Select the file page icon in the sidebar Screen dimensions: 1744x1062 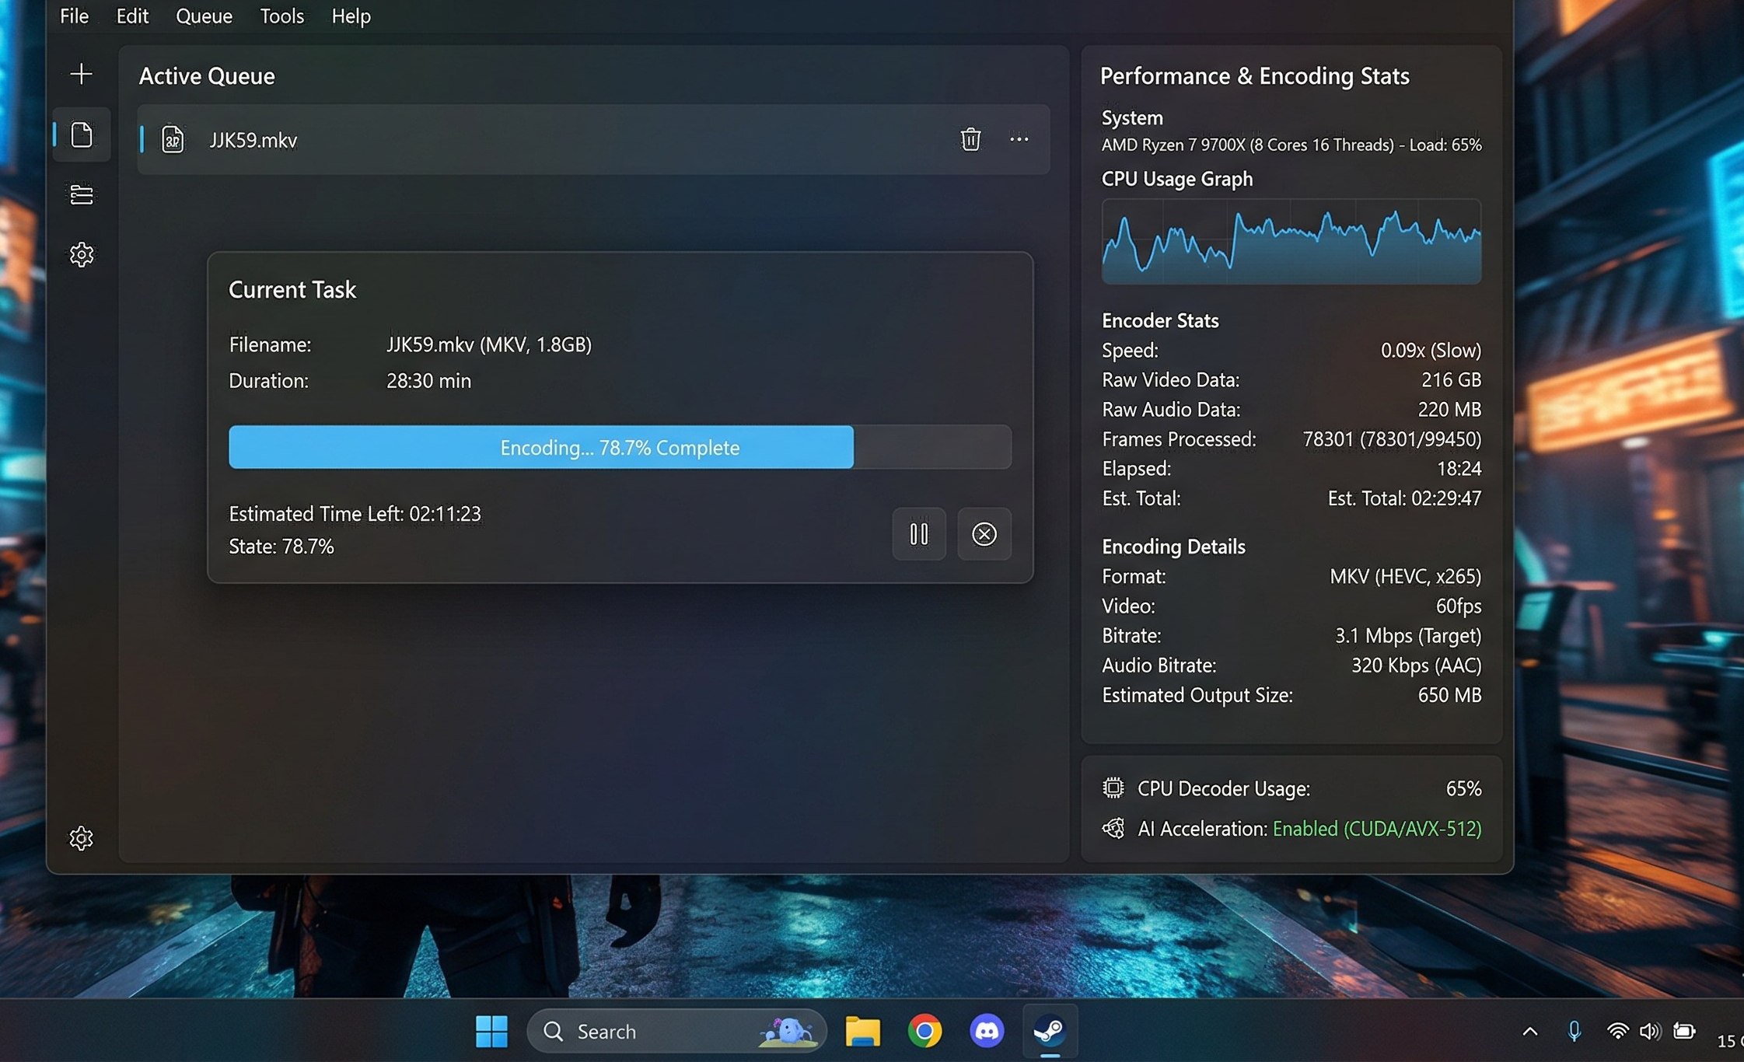tap(82, 134)
